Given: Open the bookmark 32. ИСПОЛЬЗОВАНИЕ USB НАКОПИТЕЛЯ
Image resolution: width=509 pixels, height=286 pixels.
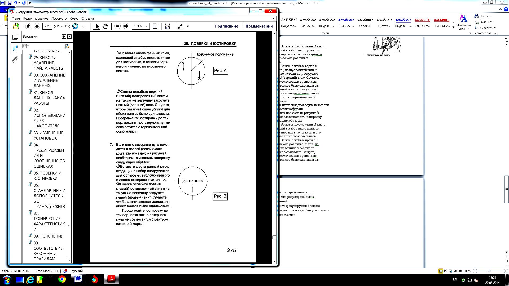Looking at the screenshot, I should coord(49,118).
